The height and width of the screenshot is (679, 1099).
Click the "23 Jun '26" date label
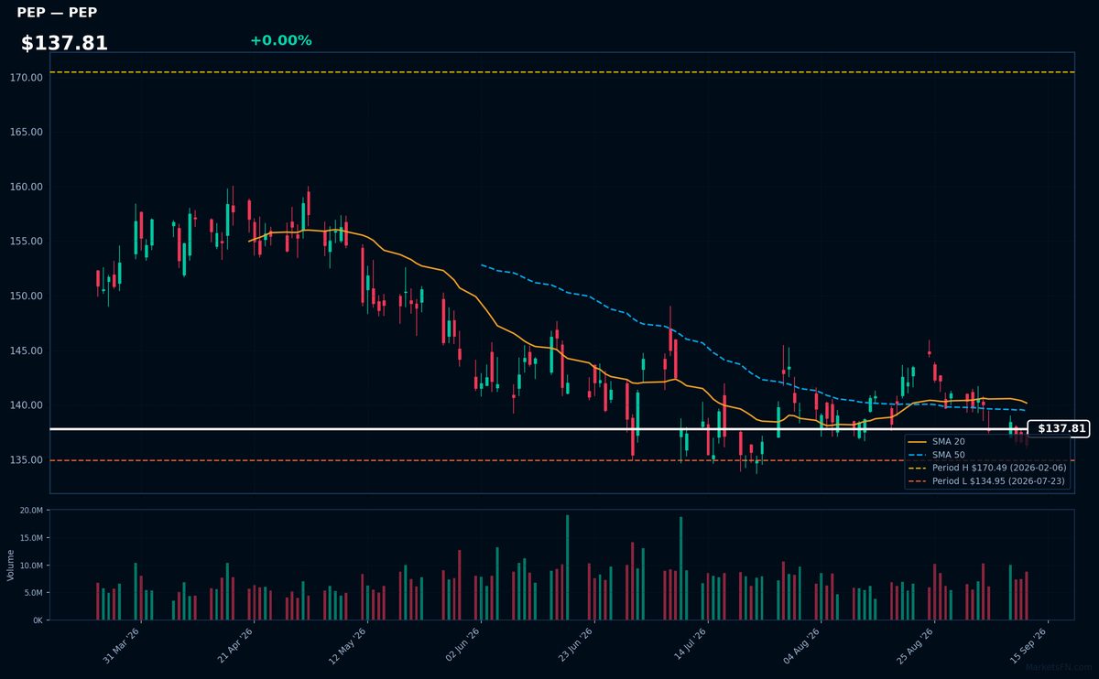coord(576,645)
